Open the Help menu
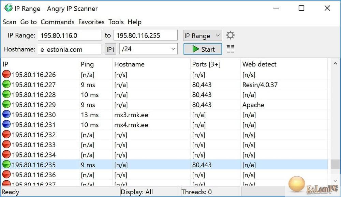The image size is (341, 197). (x=134, y=22)
